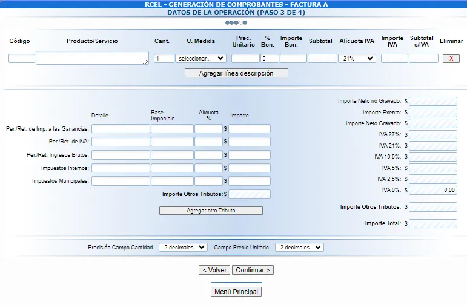Click the % Bon. input field
Screen dimensions: 467x305
(x=270, y=59)
